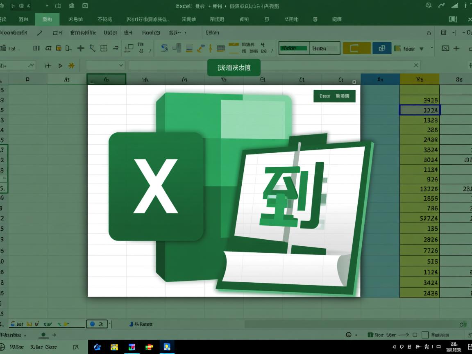This screenshot has height=354, width=472.
Task: Click the envelope Share icon near the ribbon's right
Action: coord(445,48)
